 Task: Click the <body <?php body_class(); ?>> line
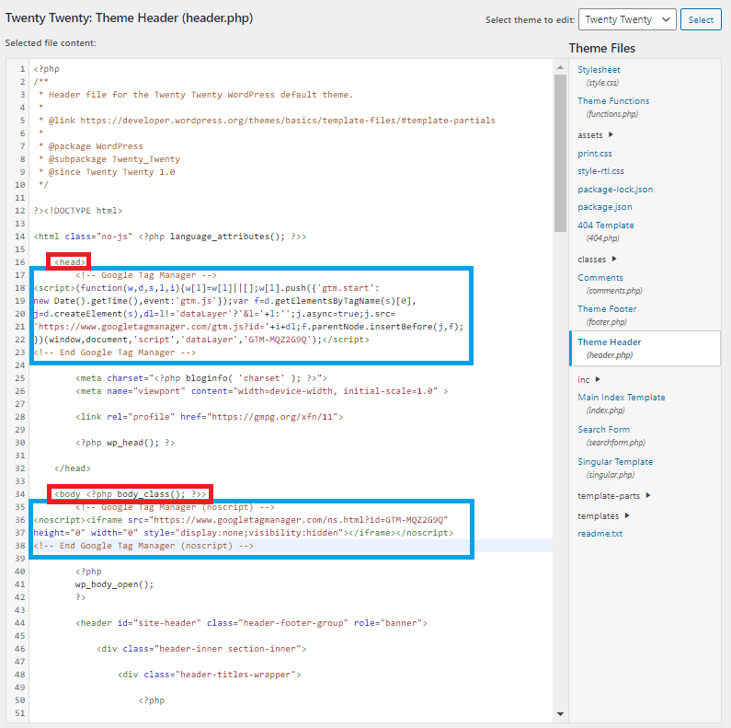130,494
